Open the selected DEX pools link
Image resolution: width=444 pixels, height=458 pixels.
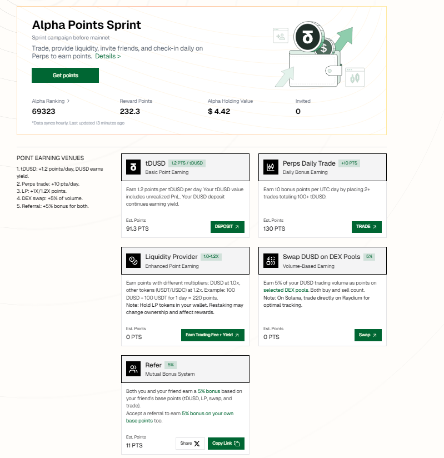coord(286,290)
